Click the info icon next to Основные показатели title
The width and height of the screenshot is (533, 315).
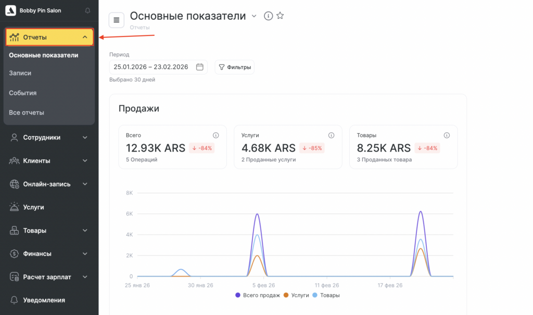[x=268, y=16]
